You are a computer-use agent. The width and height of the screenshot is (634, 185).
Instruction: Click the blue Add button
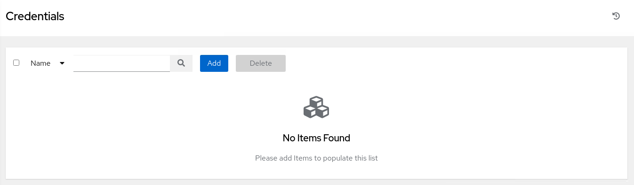[x=214, y=63]
